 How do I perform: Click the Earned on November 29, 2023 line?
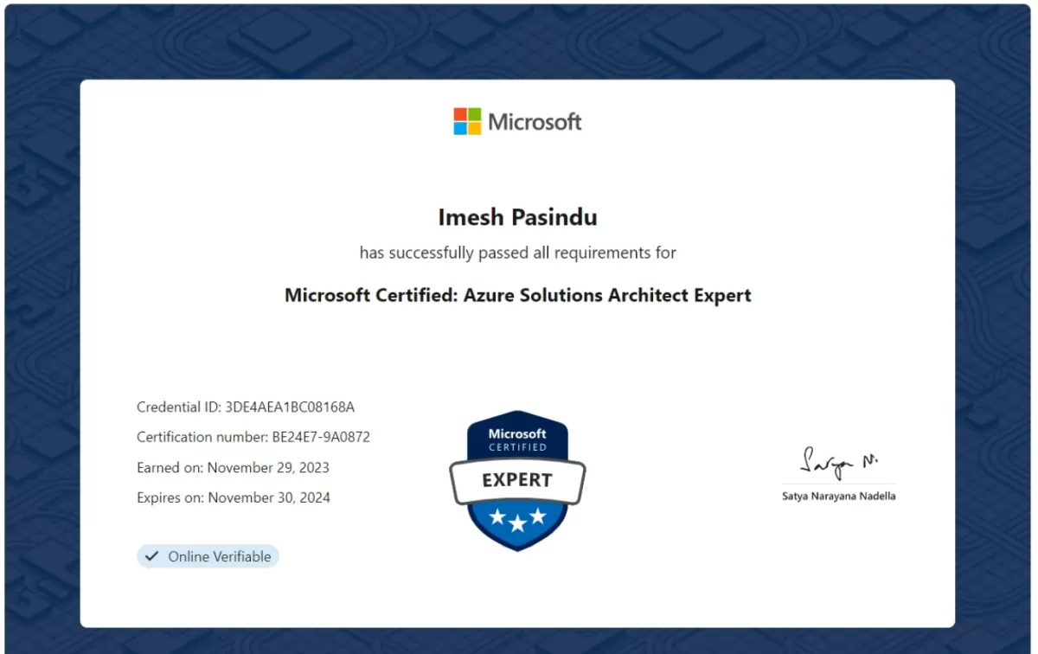tap(233, 467)
